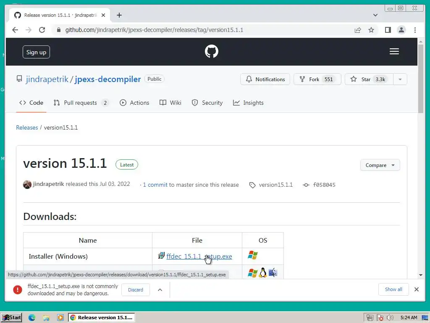
Task: Close the downloads bar
Action: (x=416, y=289)
